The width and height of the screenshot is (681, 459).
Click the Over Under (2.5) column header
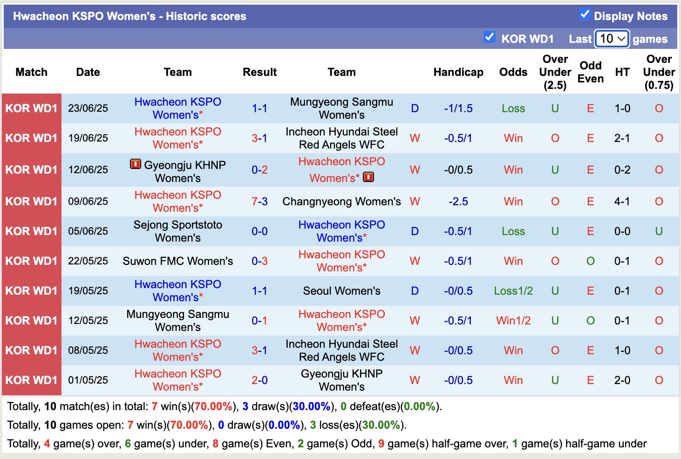pos(555,72)
